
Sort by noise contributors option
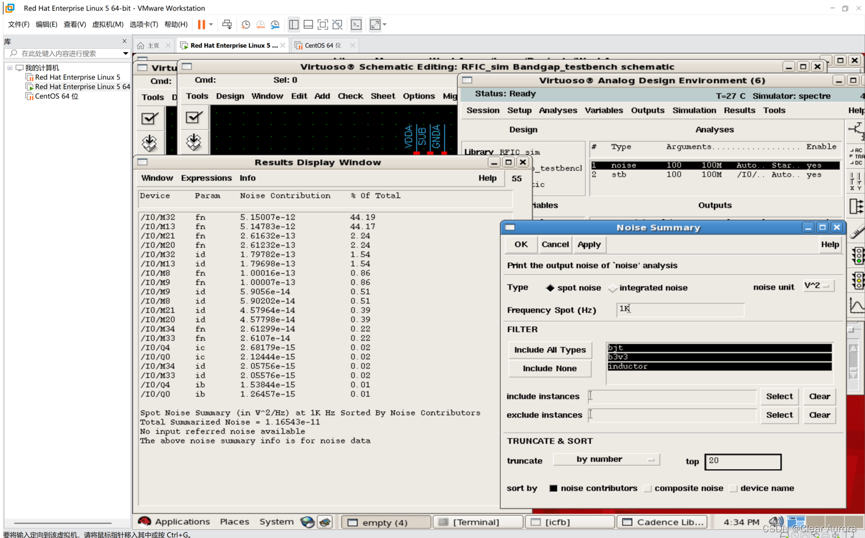point(593,488)
